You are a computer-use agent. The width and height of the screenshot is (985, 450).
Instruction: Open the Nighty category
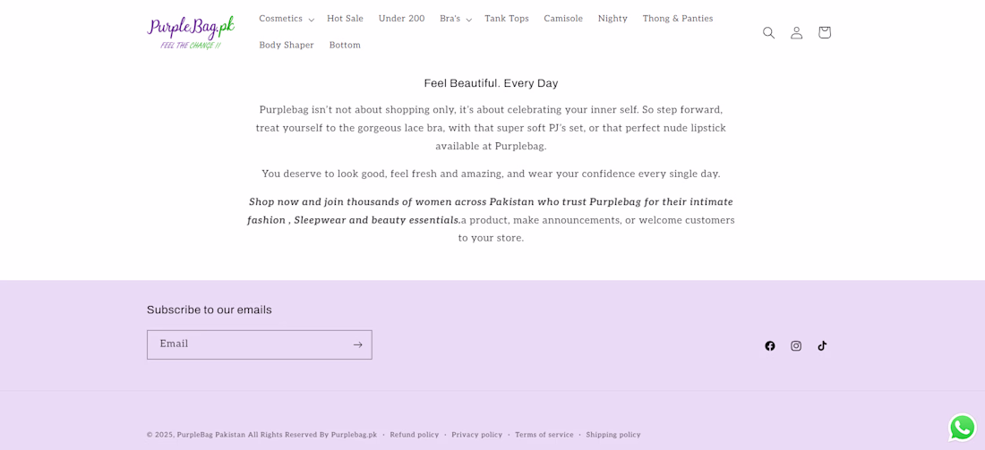612,19
